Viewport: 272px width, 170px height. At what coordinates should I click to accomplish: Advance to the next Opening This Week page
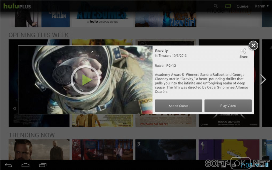point(263,80)
